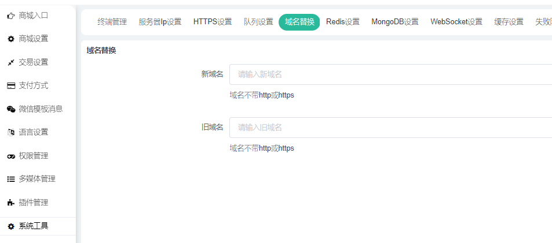Select 多媒体管理 in the sidebar
This screenshot has width=552, height=243.
pos(38,179)
